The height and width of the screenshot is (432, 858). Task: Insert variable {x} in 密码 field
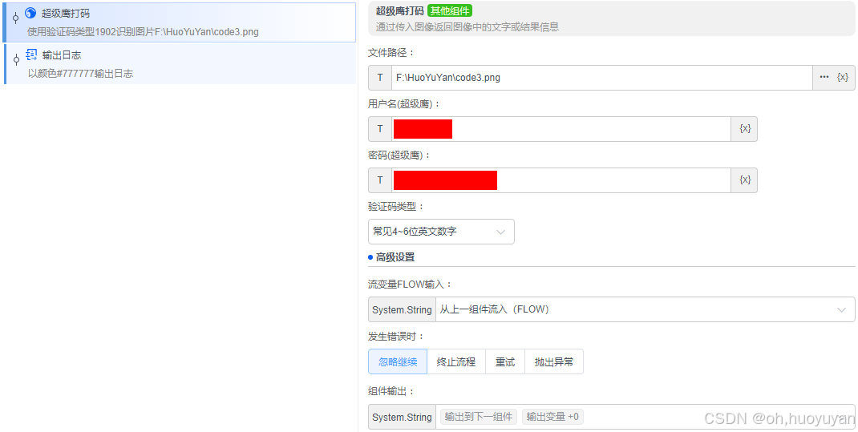pyautogui.click(x=745, y=180)
